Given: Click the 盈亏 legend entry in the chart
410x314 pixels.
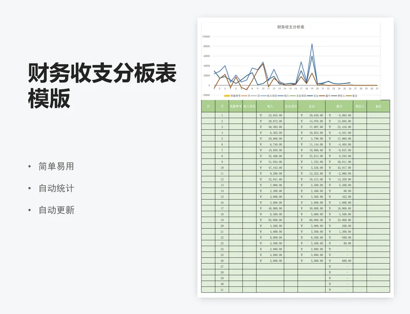Looking at the screenshot, I should pyautogui.click(x=325, y=96).
